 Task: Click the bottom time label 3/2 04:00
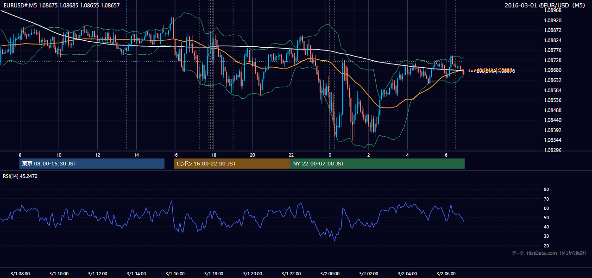pyautogui.click(x=407, y=273)
